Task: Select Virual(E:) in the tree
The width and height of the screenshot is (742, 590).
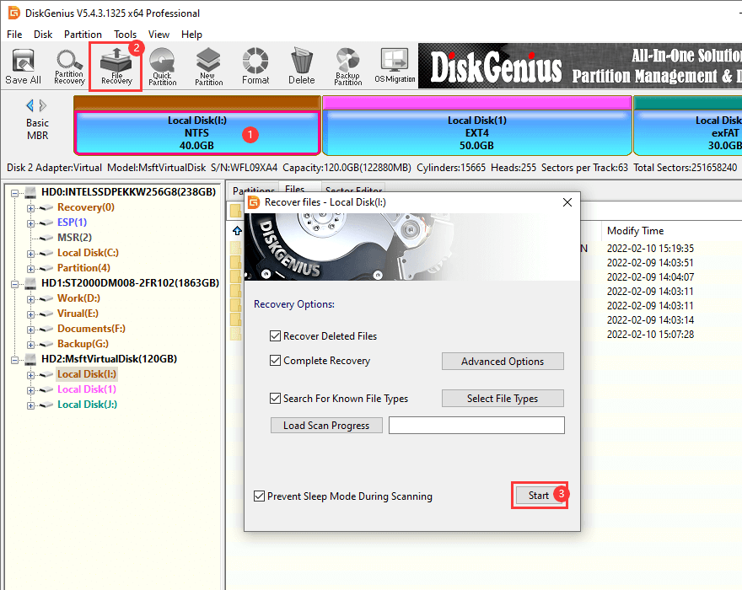Action: pyautogui.click(x=78, y=314)
